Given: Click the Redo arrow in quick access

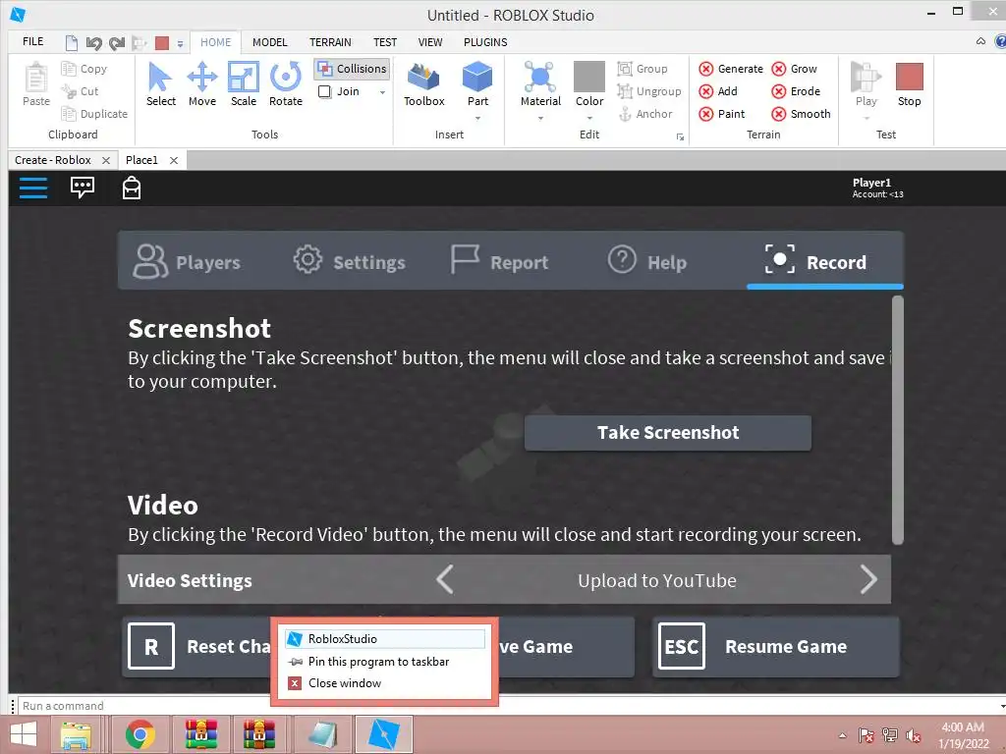Looking at the screenshot, I should pos(116,42).
